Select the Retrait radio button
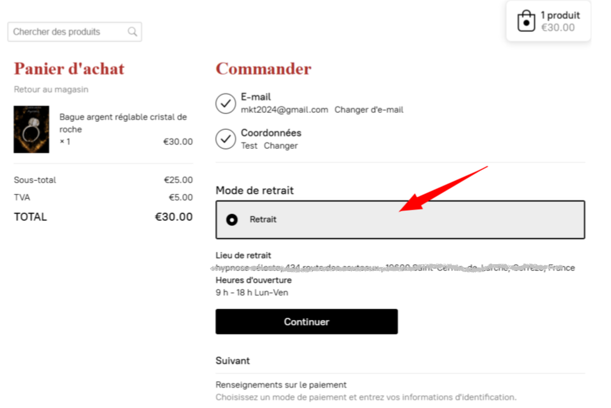This screenshot has width=611, height=408. [x=232, y=220]
